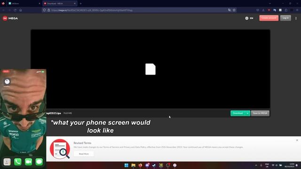Open File Explorer from the taskbar
This screenshot has width=301, height=169.
point(133,165)
